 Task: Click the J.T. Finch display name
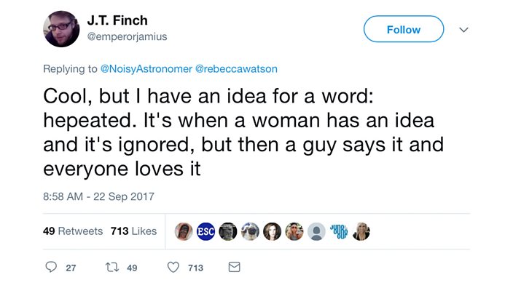click(x=117, y=20)
